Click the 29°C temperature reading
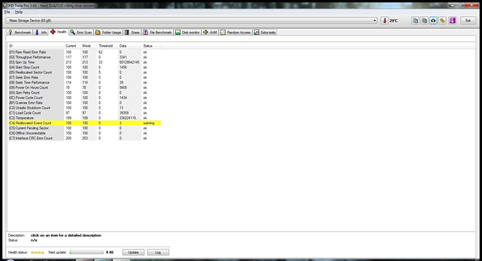This screenshot has height=261, width=482. [394, 21]
